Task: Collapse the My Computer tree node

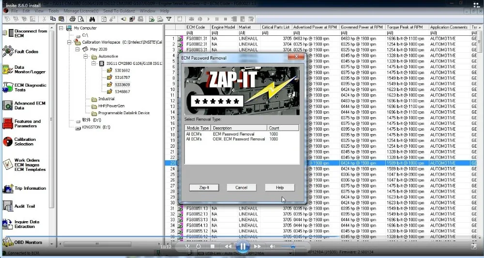Action: click(x=61, y=28)
